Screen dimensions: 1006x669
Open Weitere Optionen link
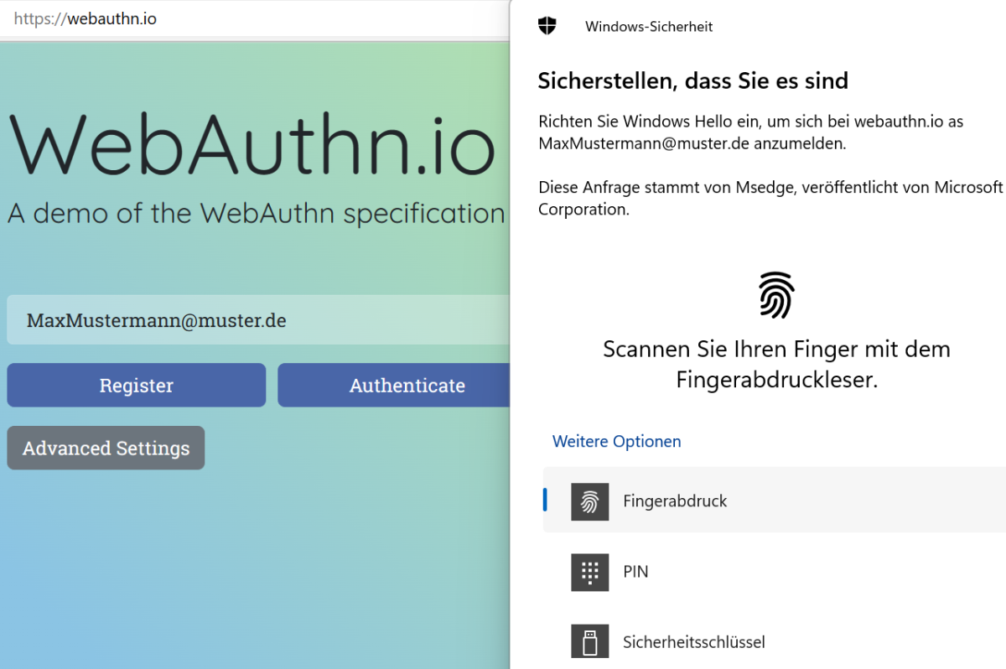(x=617, y=441)
